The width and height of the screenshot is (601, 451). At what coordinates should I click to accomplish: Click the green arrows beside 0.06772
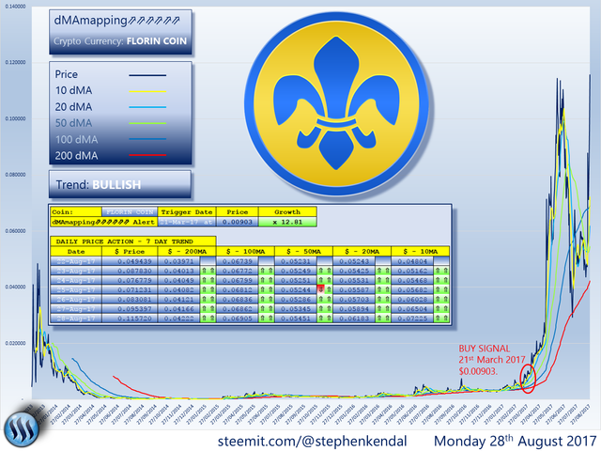pyautogui.click(x=267, y=271)
